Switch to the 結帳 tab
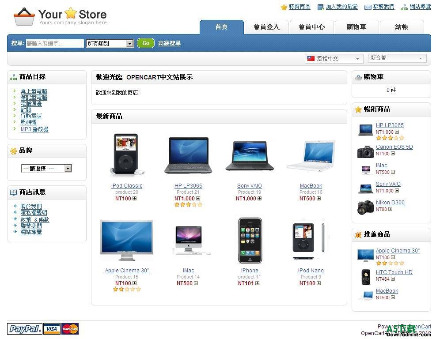436x339 pixels. click(x=402, y=27)
